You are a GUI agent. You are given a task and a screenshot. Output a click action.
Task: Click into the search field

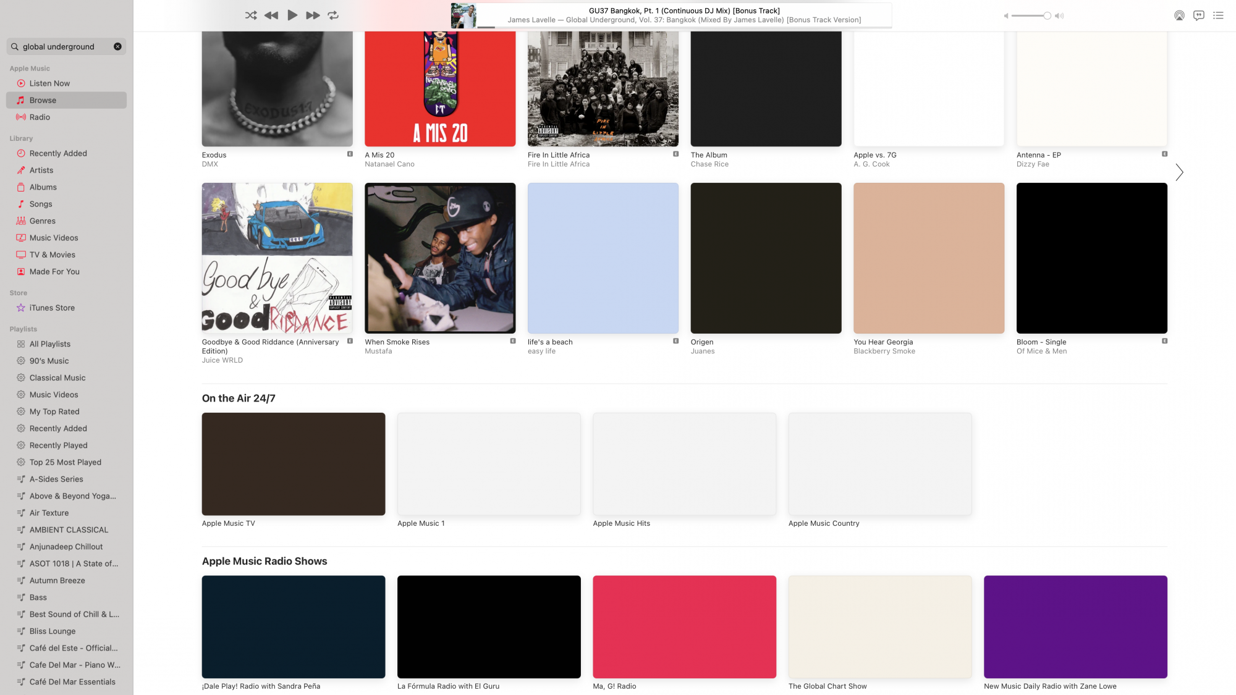pyautogui.click(x=67, y=46)
